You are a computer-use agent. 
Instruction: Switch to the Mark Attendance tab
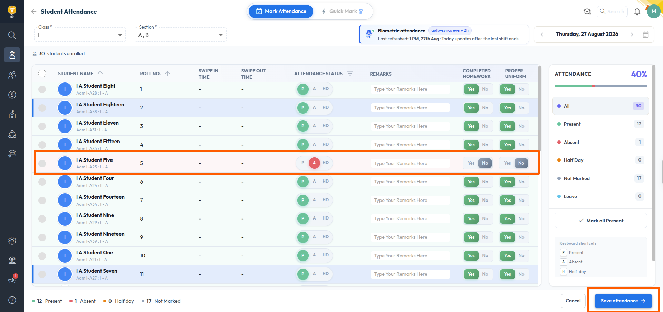(281, 11)
